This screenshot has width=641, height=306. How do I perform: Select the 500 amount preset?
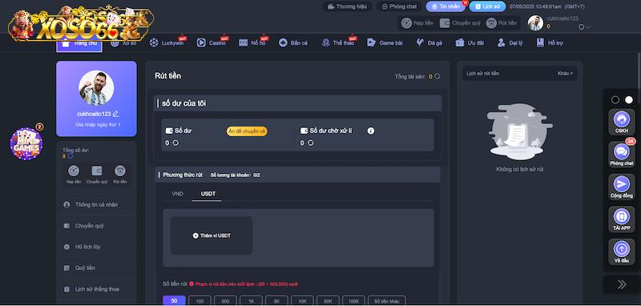(225, 300)
